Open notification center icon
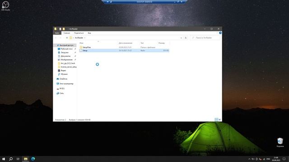This screenshot has width=289, height=162. click(284, 159)
